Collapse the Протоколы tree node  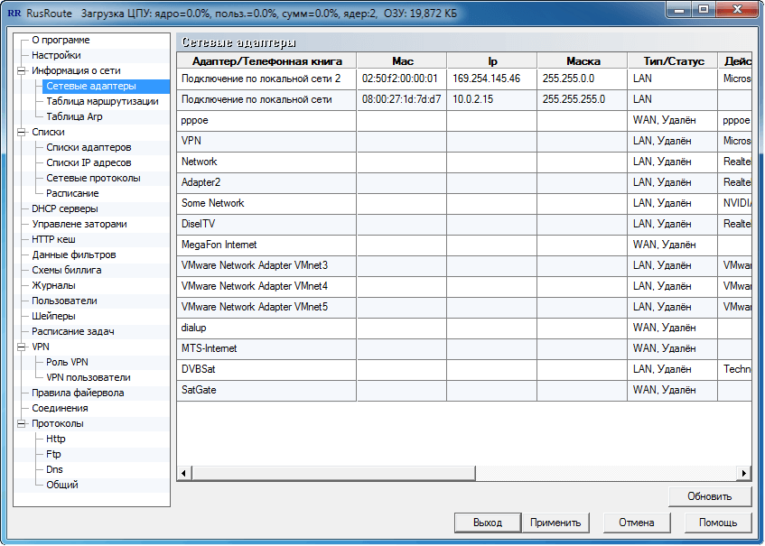coord(21,423)
